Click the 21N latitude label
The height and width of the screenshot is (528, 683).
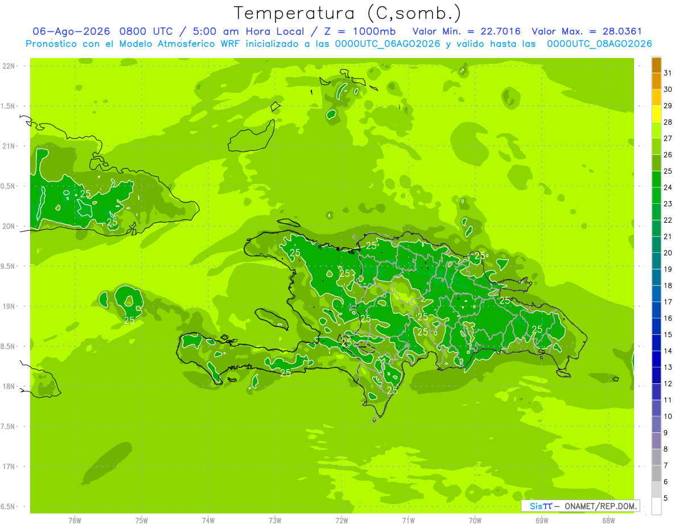click(x=10, y=146)
